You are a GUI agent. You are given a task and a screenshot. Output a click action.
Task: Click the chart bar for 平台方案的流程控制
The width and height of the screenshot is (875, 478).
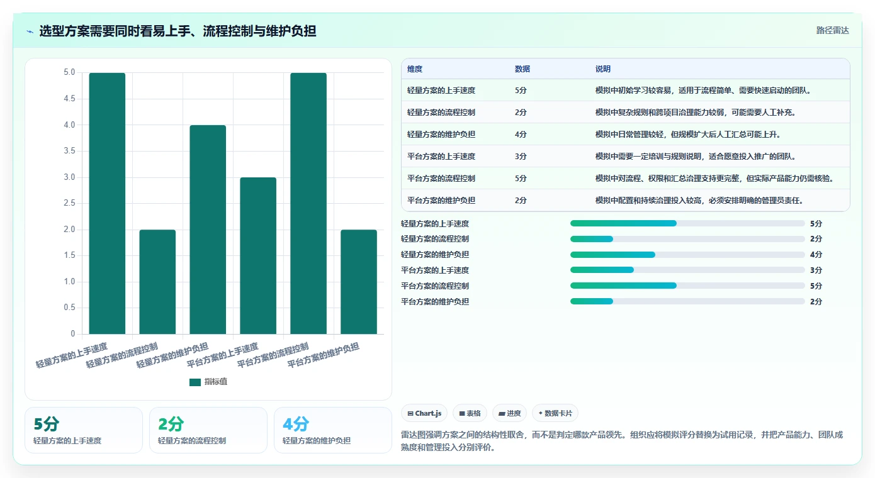point(308,203)
